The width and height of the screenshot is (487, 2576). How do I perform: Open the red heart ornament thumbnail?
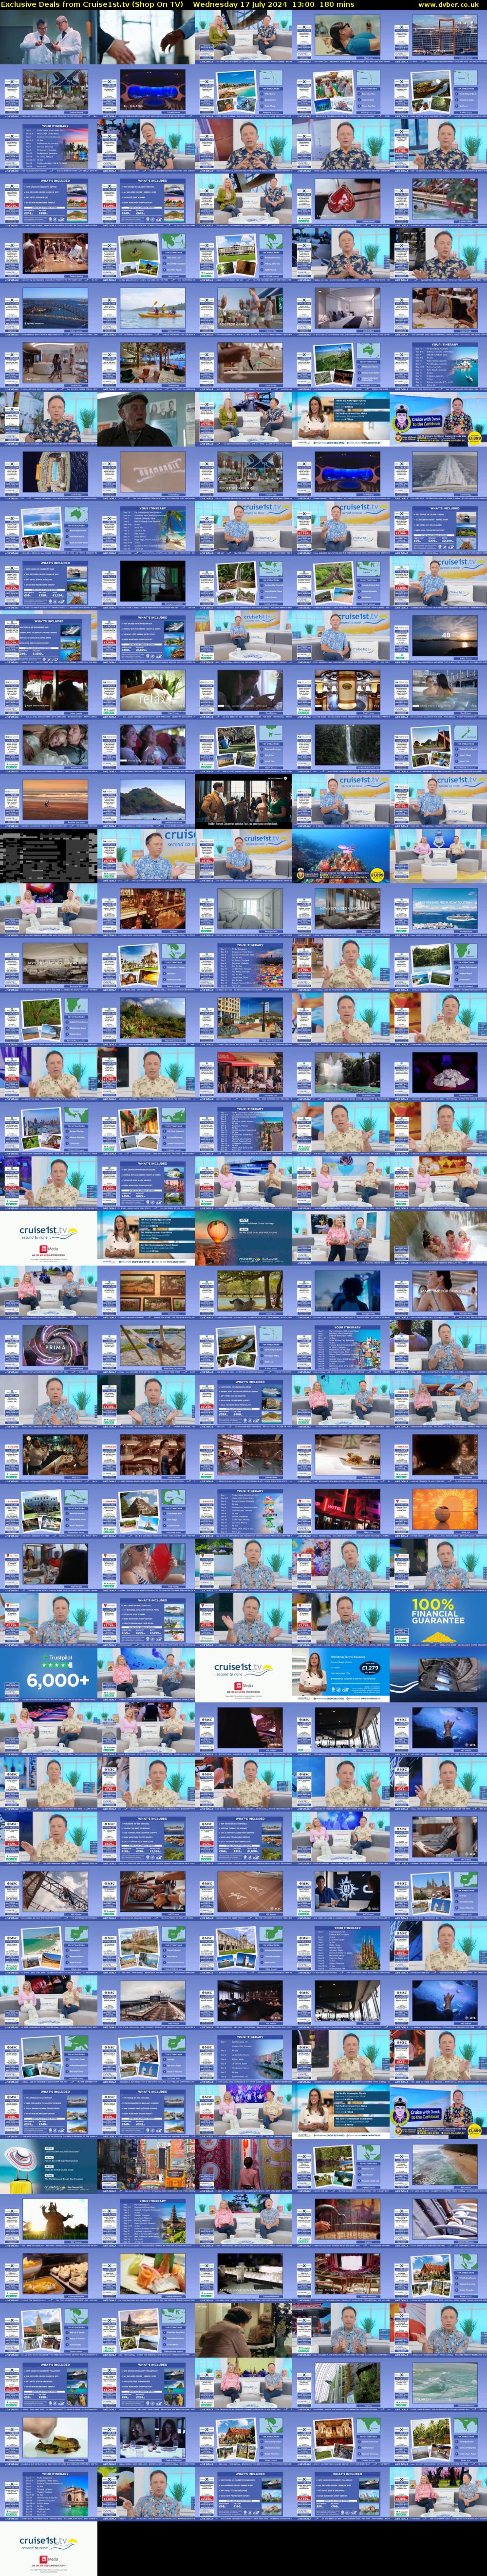point(341,201)
